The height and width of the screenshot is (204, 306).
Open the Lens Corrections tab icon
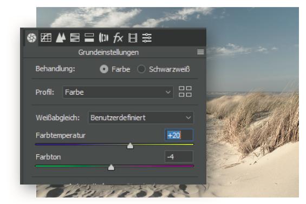click(103, 38)
